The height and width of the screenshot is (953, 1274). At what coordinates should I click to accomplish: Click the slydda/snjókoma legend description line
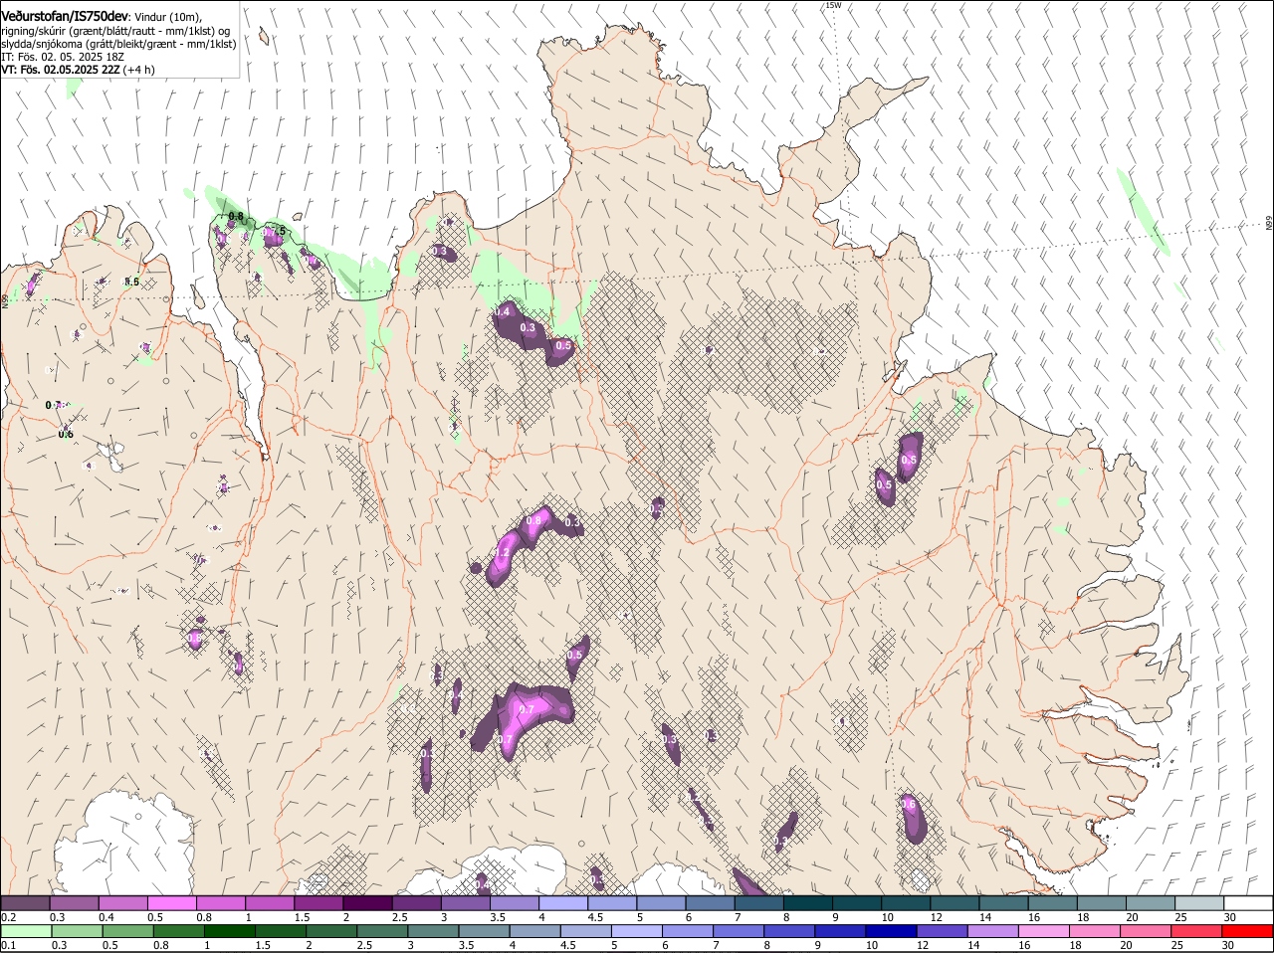pos(118,44)
